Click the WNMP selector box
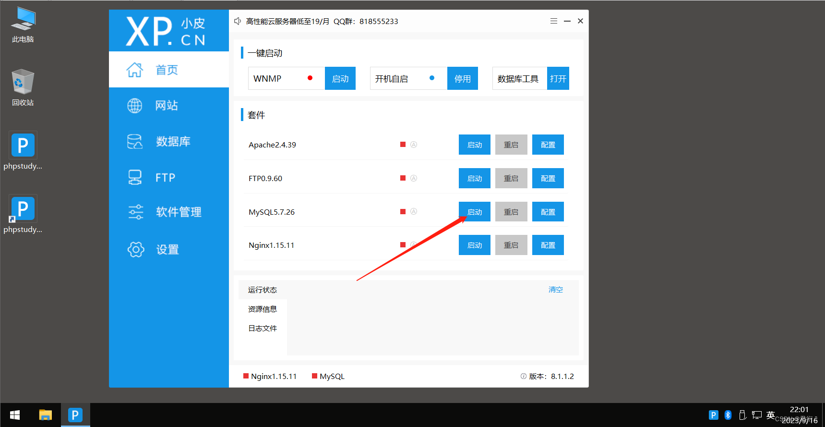The image size is (825, 427). pos(287,78)
